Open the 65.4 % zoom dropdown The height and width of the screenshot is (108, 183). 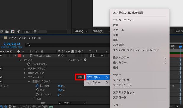[81, 31]
